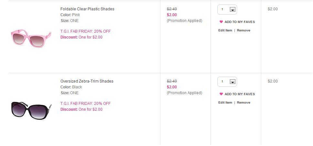
Task: Add Oversized Zebra-Trim Shades to my faves
Action: [x=240, y=94]
